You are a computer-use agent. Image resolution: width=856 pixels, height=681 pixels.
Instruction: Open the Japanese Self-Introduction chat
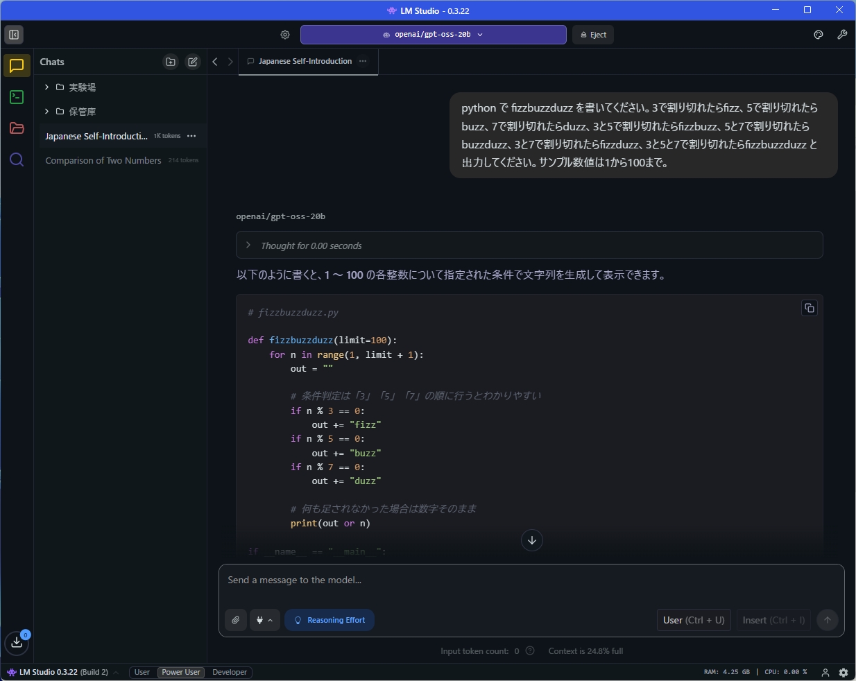pyautogui.click(x=97, y=136)
